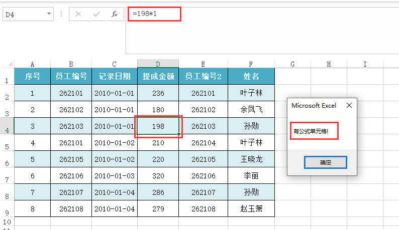399x230 pixels.
Task: Select column D header
Action: pos(158,64)
